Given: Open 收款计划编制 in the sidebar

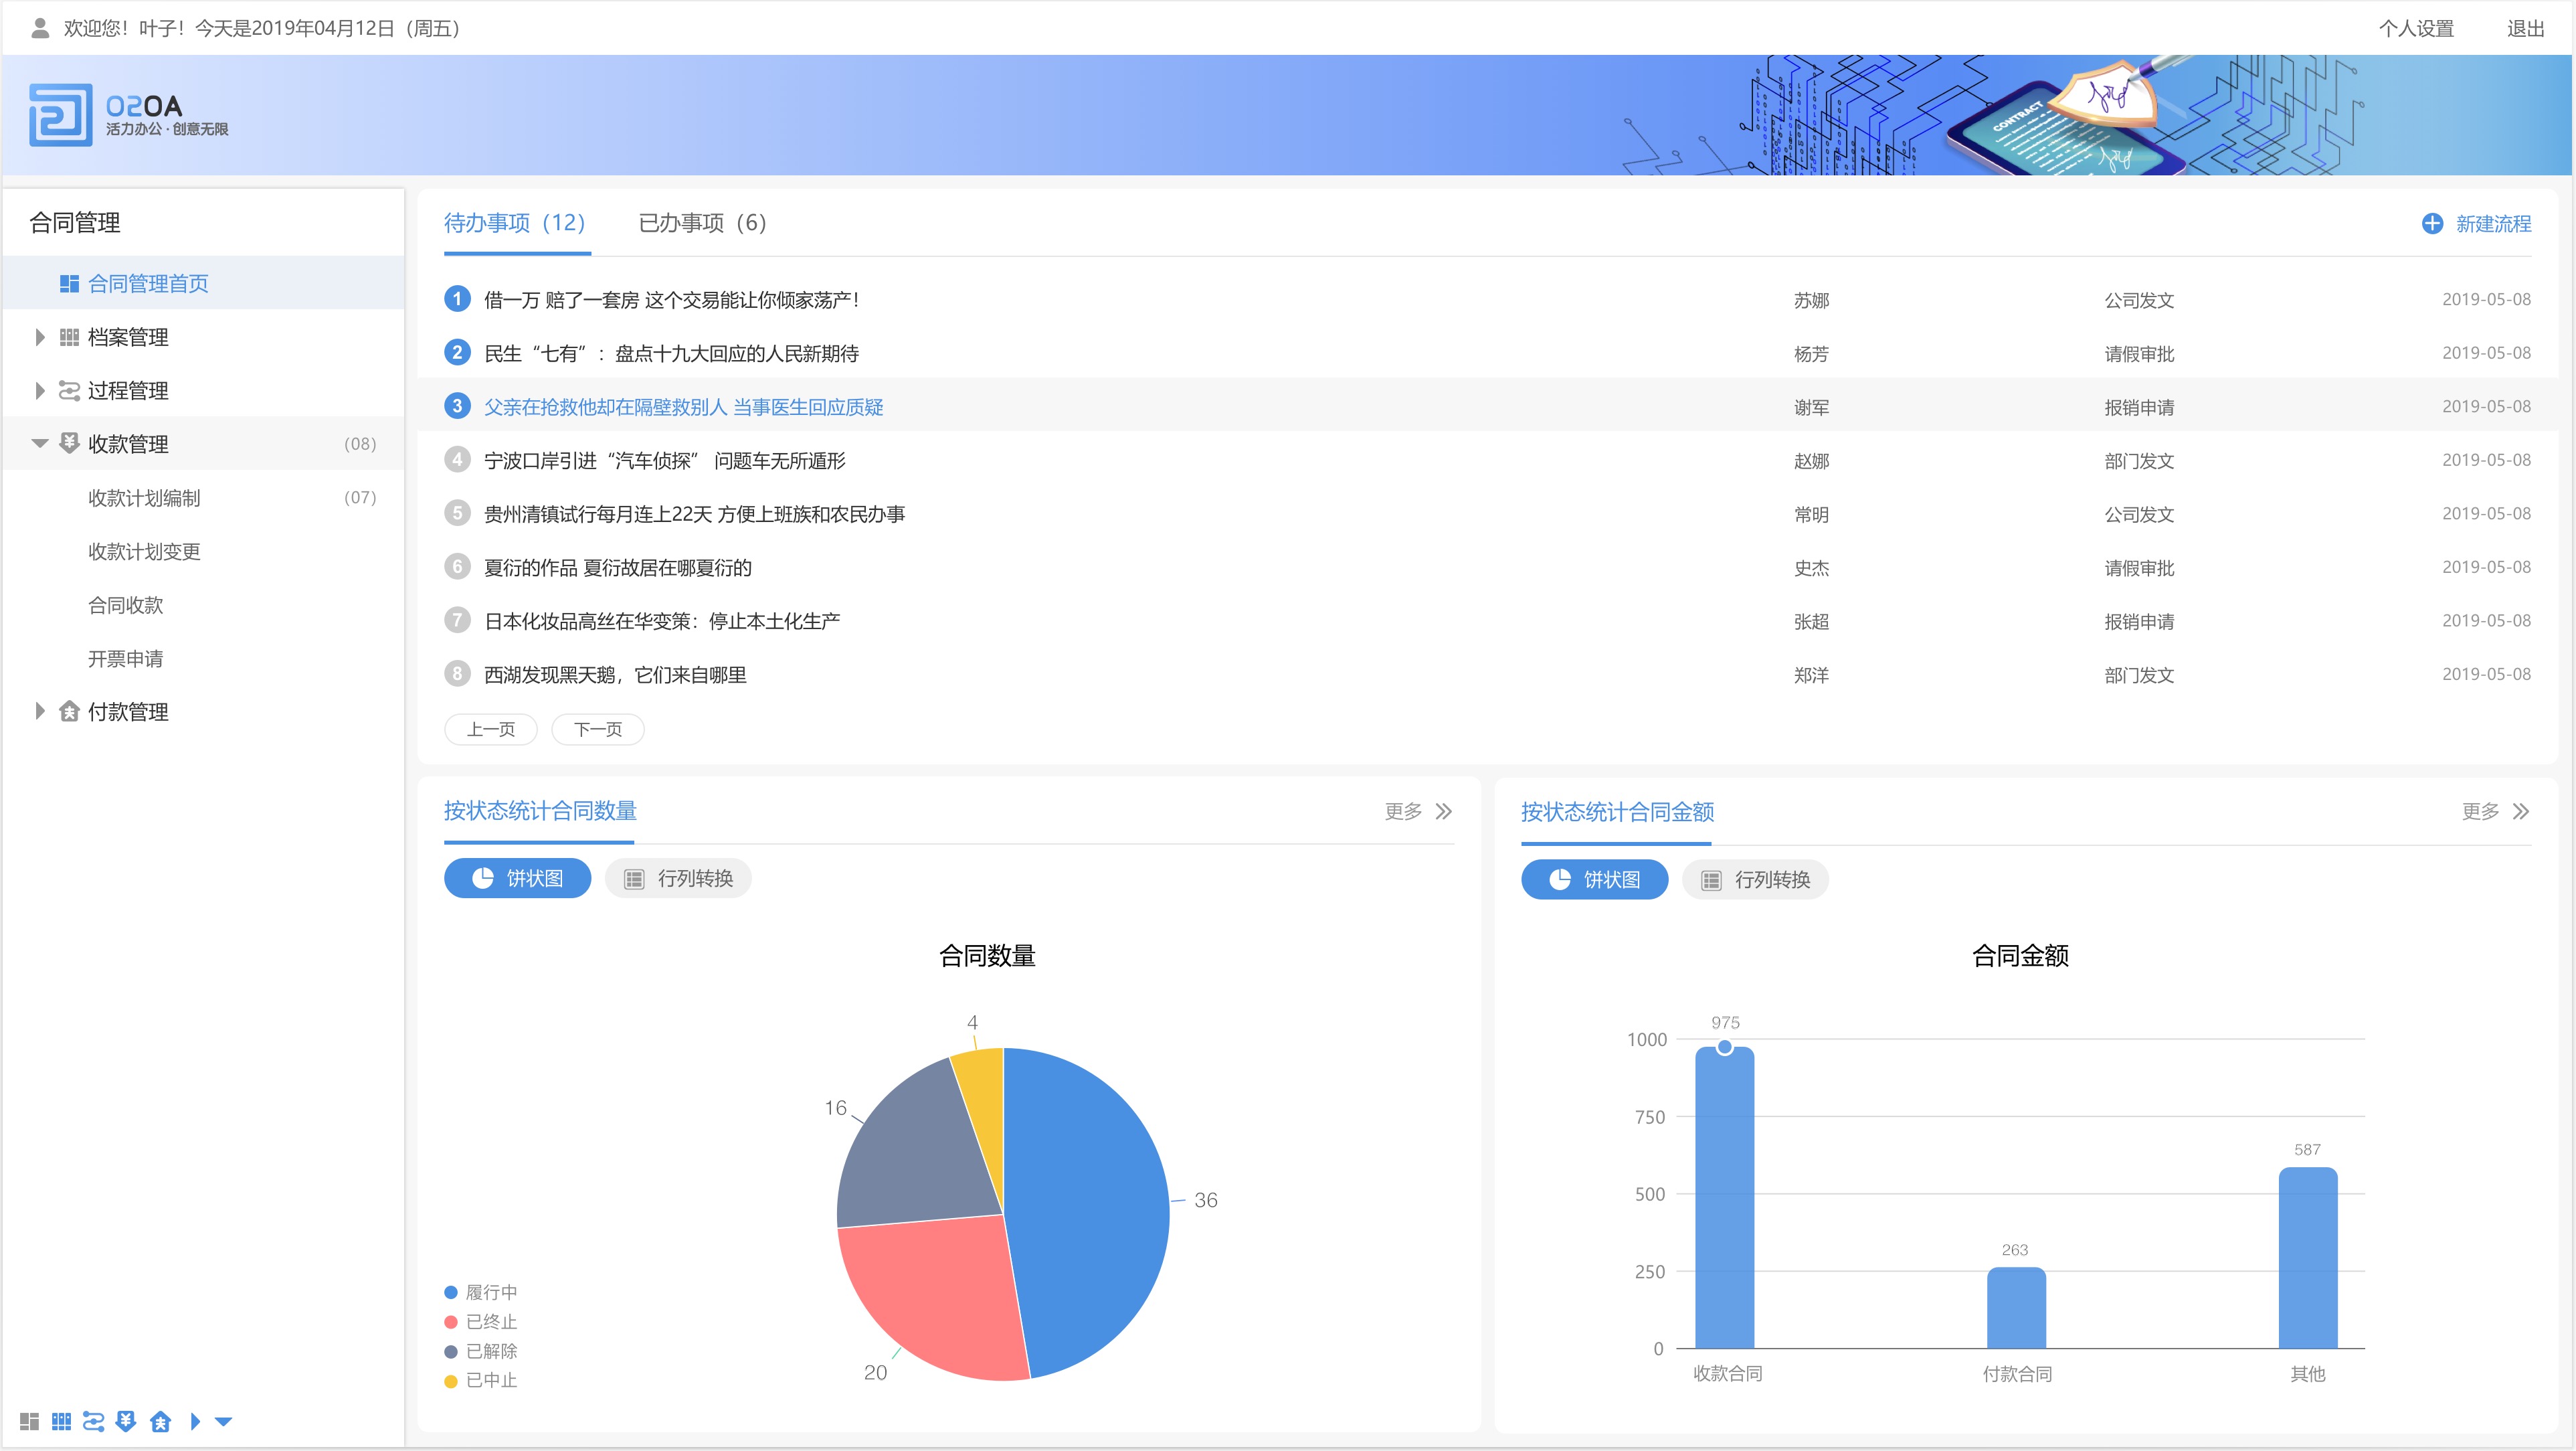Looking at the screenshot, I should point(144,498).
